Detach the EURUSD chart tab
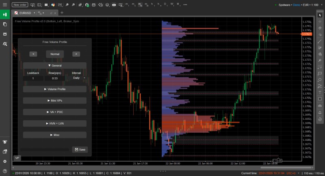 (51, 13)
